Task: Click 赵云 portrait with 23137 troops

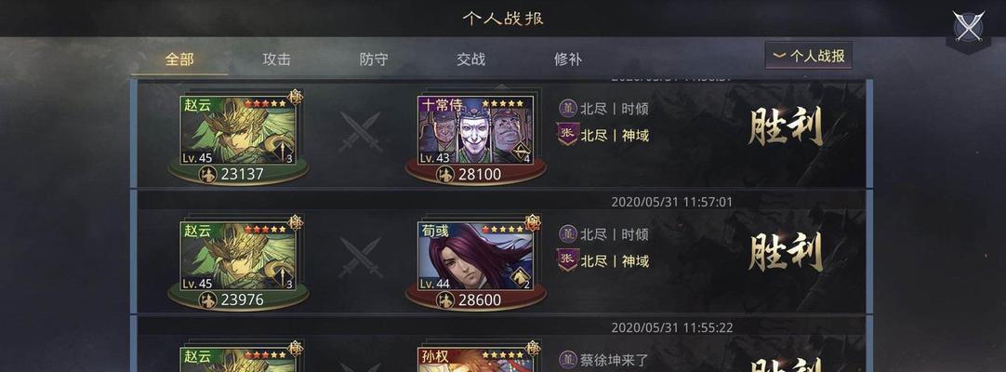Action: pos(238,130)
